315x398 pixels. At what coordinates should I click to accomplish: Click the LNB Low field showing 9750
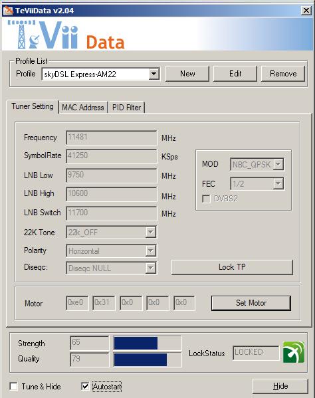click(x=112, y=175)
